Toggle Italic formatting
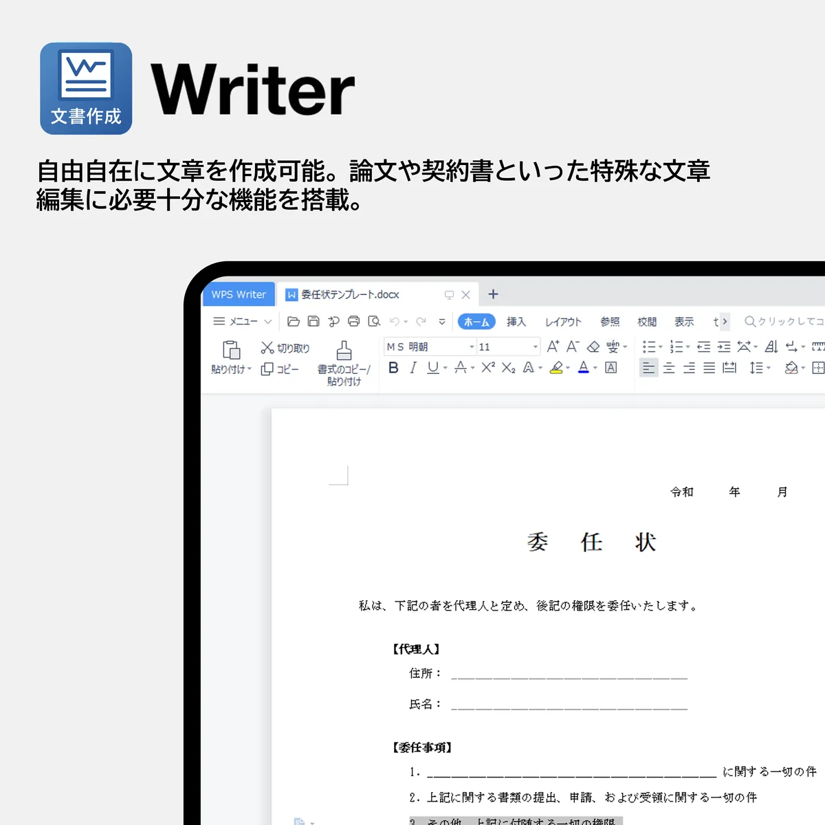825x825 pixels. coord(412,368)
